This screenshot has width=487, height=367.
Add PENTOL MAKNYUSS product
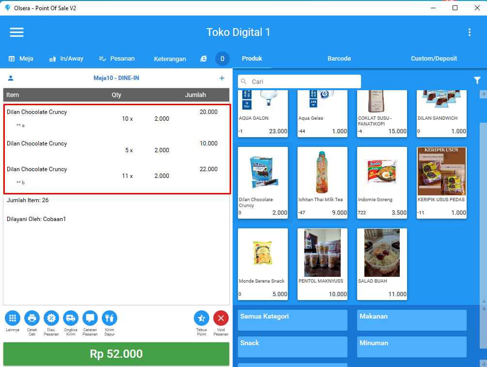[x=322, y=264]
